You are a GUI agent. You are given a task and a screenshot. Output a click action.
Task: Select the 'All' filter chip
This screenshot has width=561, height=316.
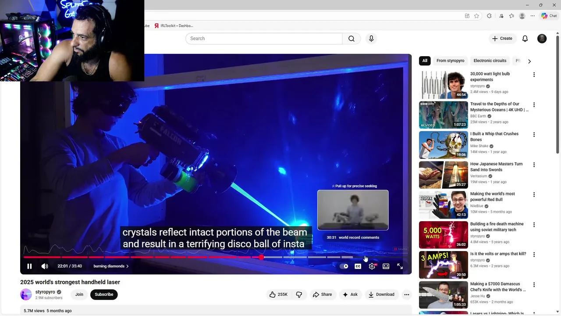point(425,61)
